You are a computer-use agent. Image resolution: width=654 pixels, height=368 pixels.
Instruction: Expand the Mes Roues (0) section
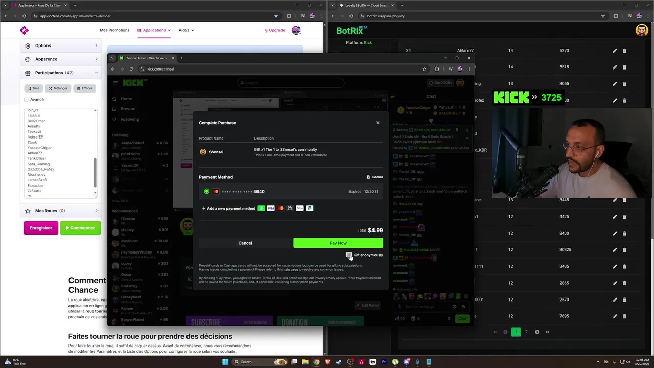[x=60, y=211]
